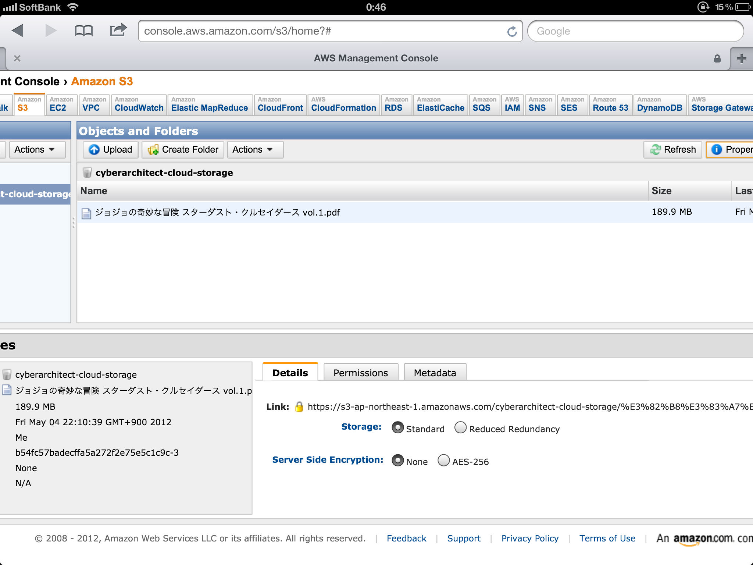
Task: Click the Amazon S3 breadcrumb link
Action: [x=102, y=81]
